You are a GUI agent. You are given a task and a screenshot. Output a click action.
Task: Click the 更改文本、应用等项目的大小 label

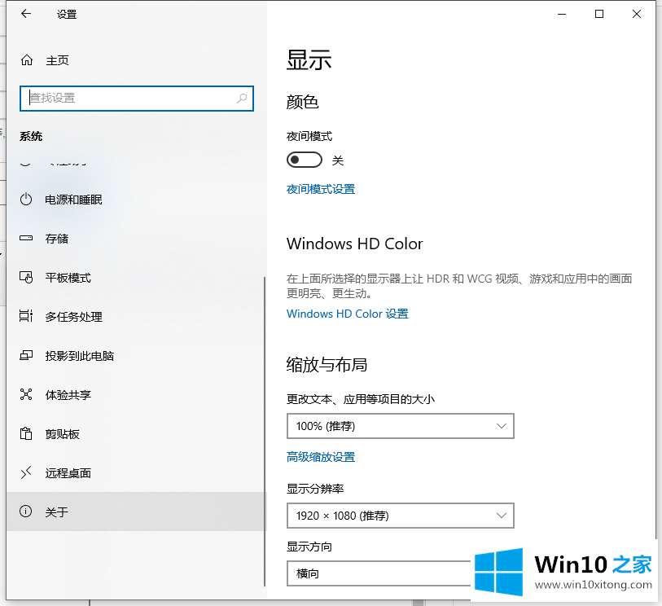[x=361, y=399]
